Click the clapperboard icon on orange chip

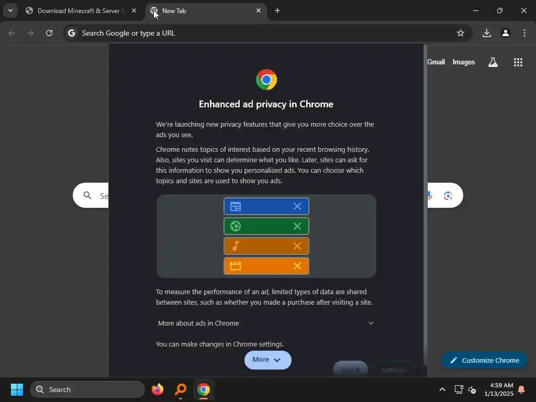coord(236,265)
